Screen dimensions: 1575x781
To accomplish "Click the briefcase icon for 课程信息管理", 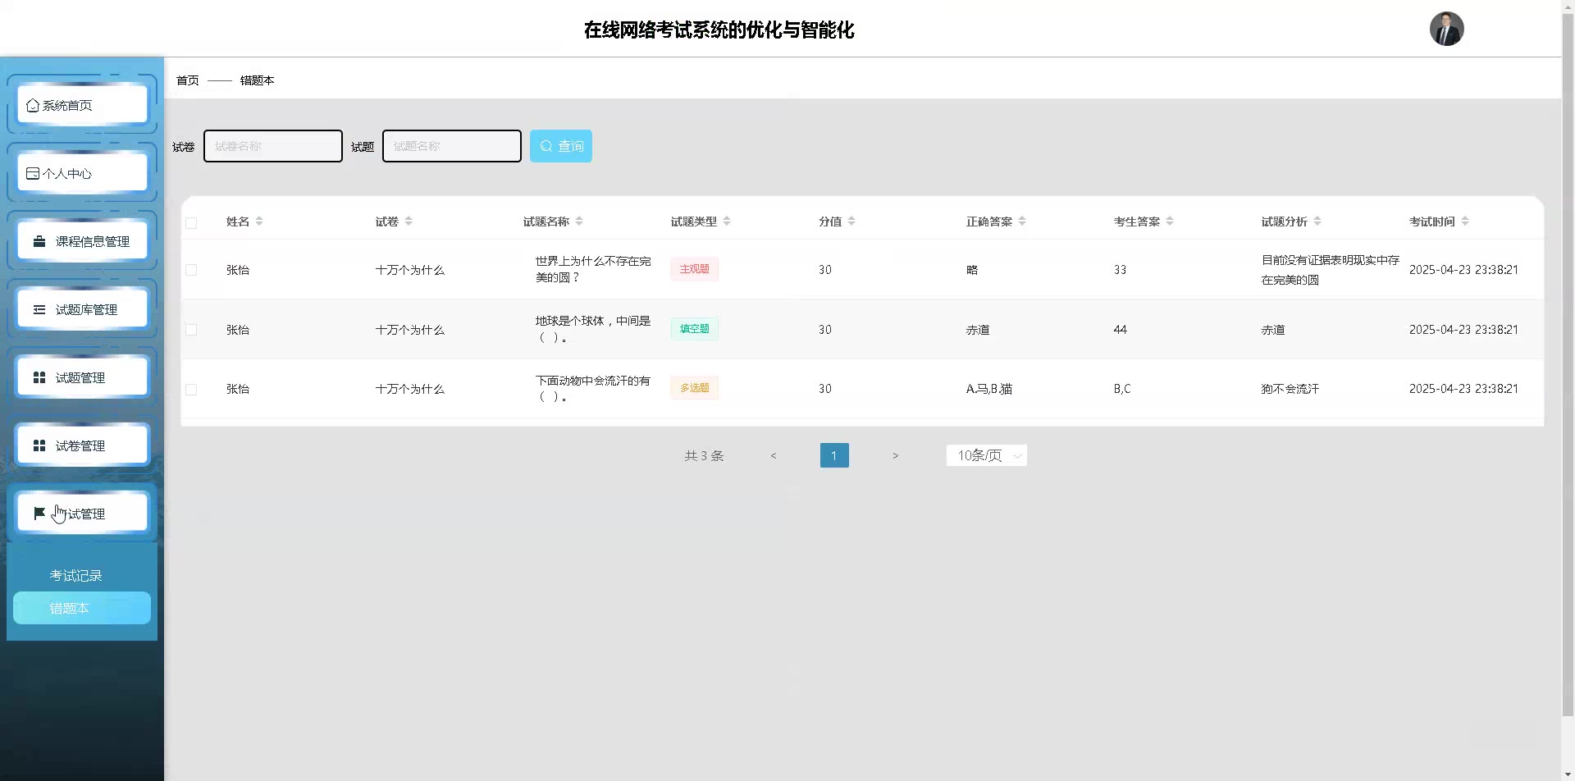I will [x=39, y=242].
